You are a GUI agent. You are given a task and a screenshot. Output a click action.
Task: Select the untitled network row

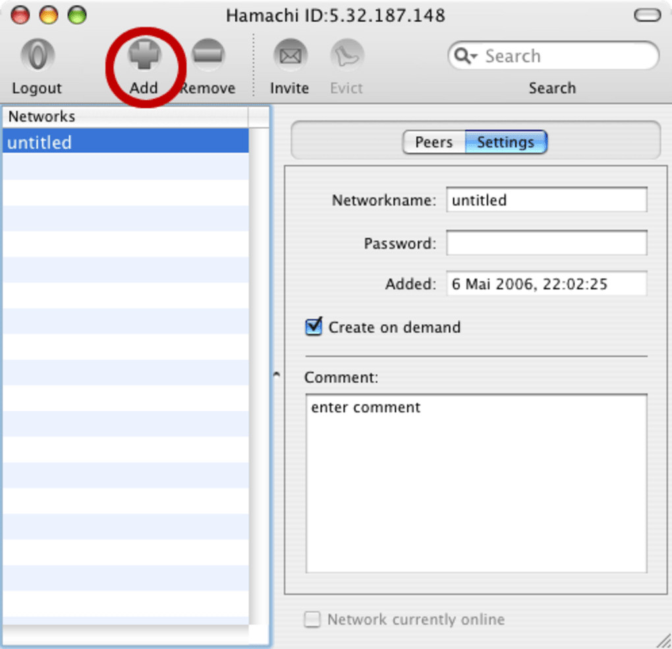(126, 141)
